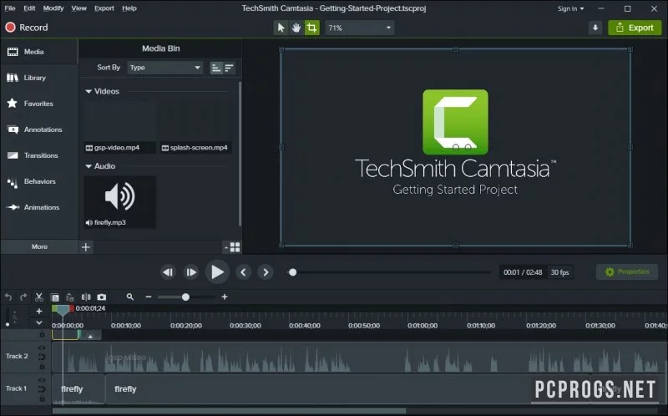Click the Undo icon on timeline toolbar

(x=8, y=297)
